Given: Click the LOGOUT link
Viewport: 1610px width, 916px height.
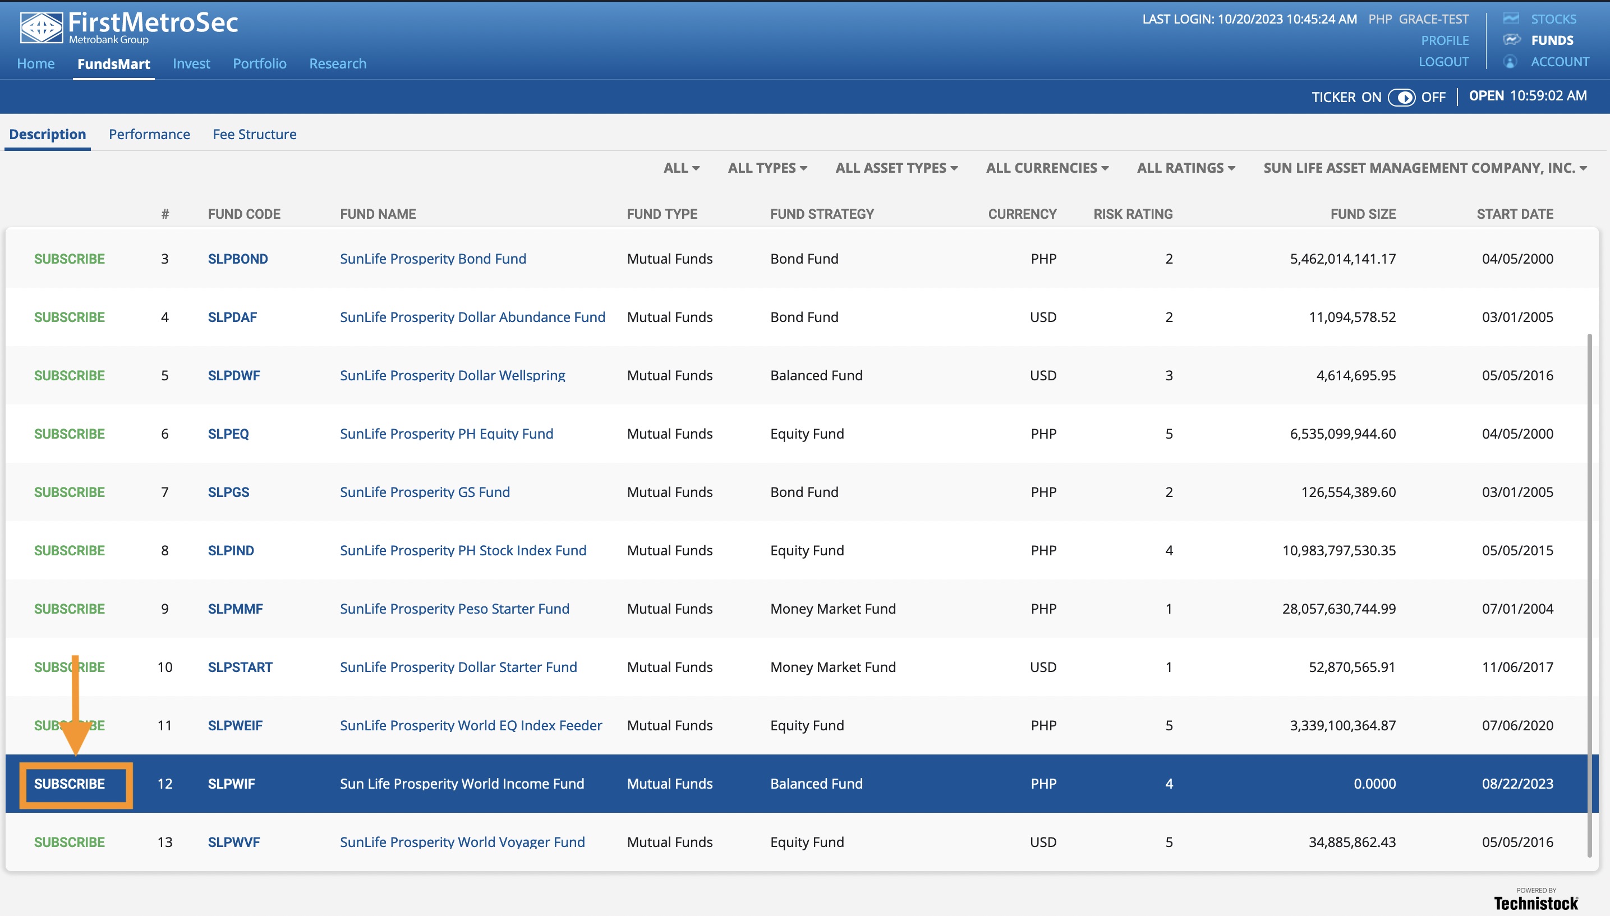Looking at the screenshot, I should click(1443, 62).
